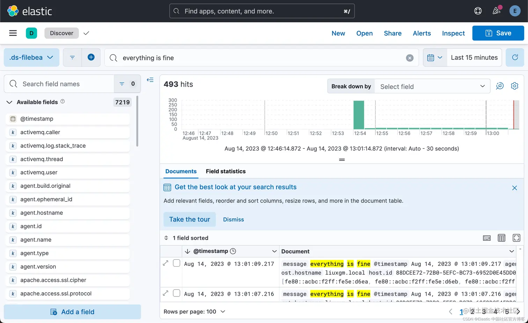Clear the query with the X icon
Viewport: 528px width, 323px height.
click(410, 58)
